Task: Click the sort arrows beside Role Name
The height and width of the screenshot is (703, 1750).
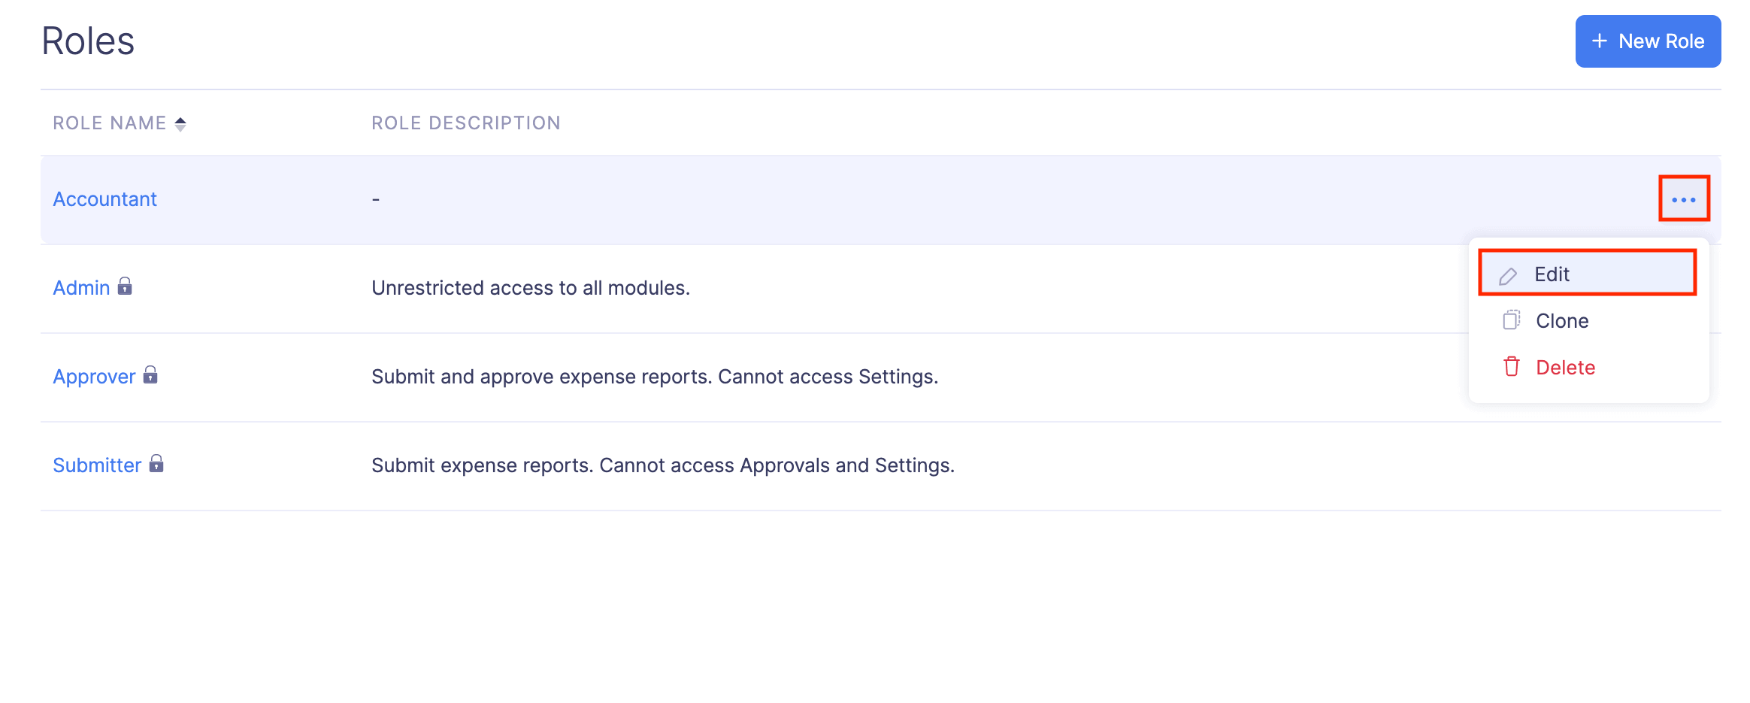Action: (x=180, y=124)
